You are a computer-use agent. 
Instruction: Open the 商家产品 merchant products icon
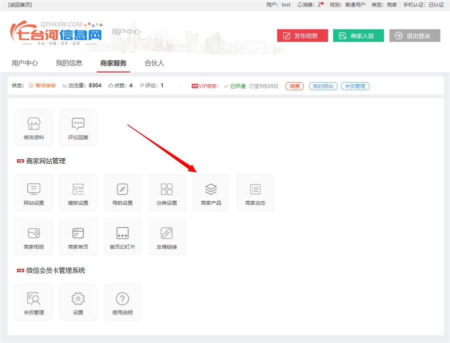coord(211,193)
